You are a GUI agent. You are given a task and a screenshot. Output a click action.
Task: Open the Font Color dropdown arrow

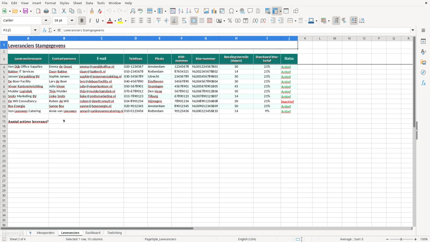point(115,21)
